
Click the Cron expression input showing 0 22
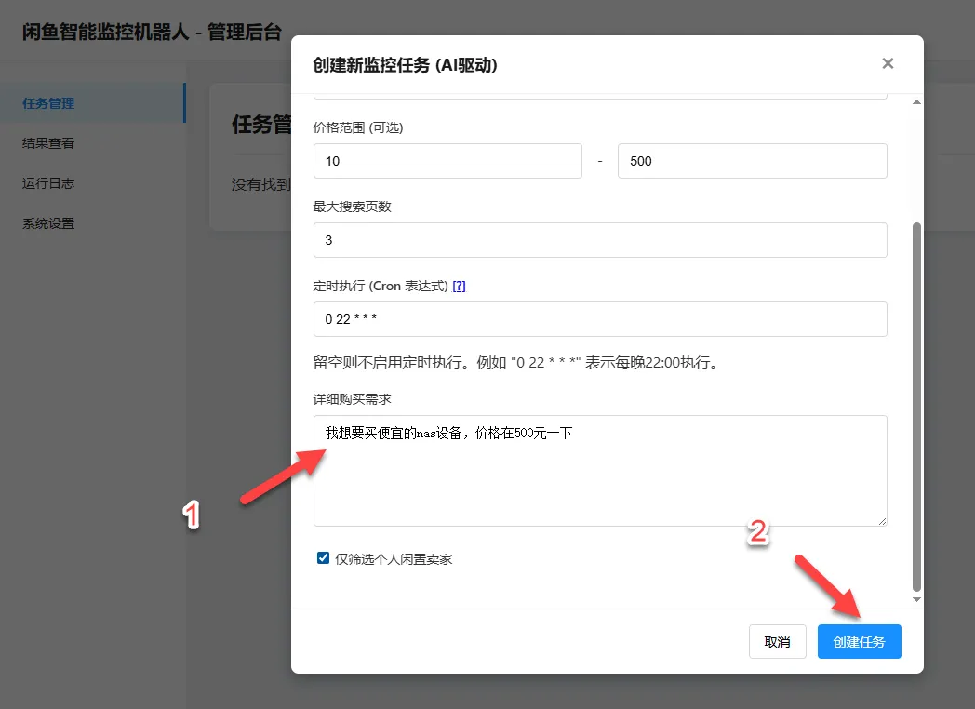600,319
